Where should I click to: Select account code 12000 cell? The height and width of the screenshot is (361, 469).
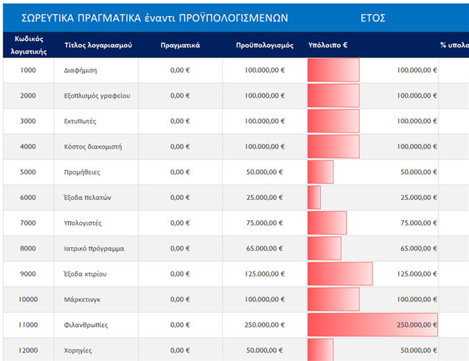pos(28,350)
